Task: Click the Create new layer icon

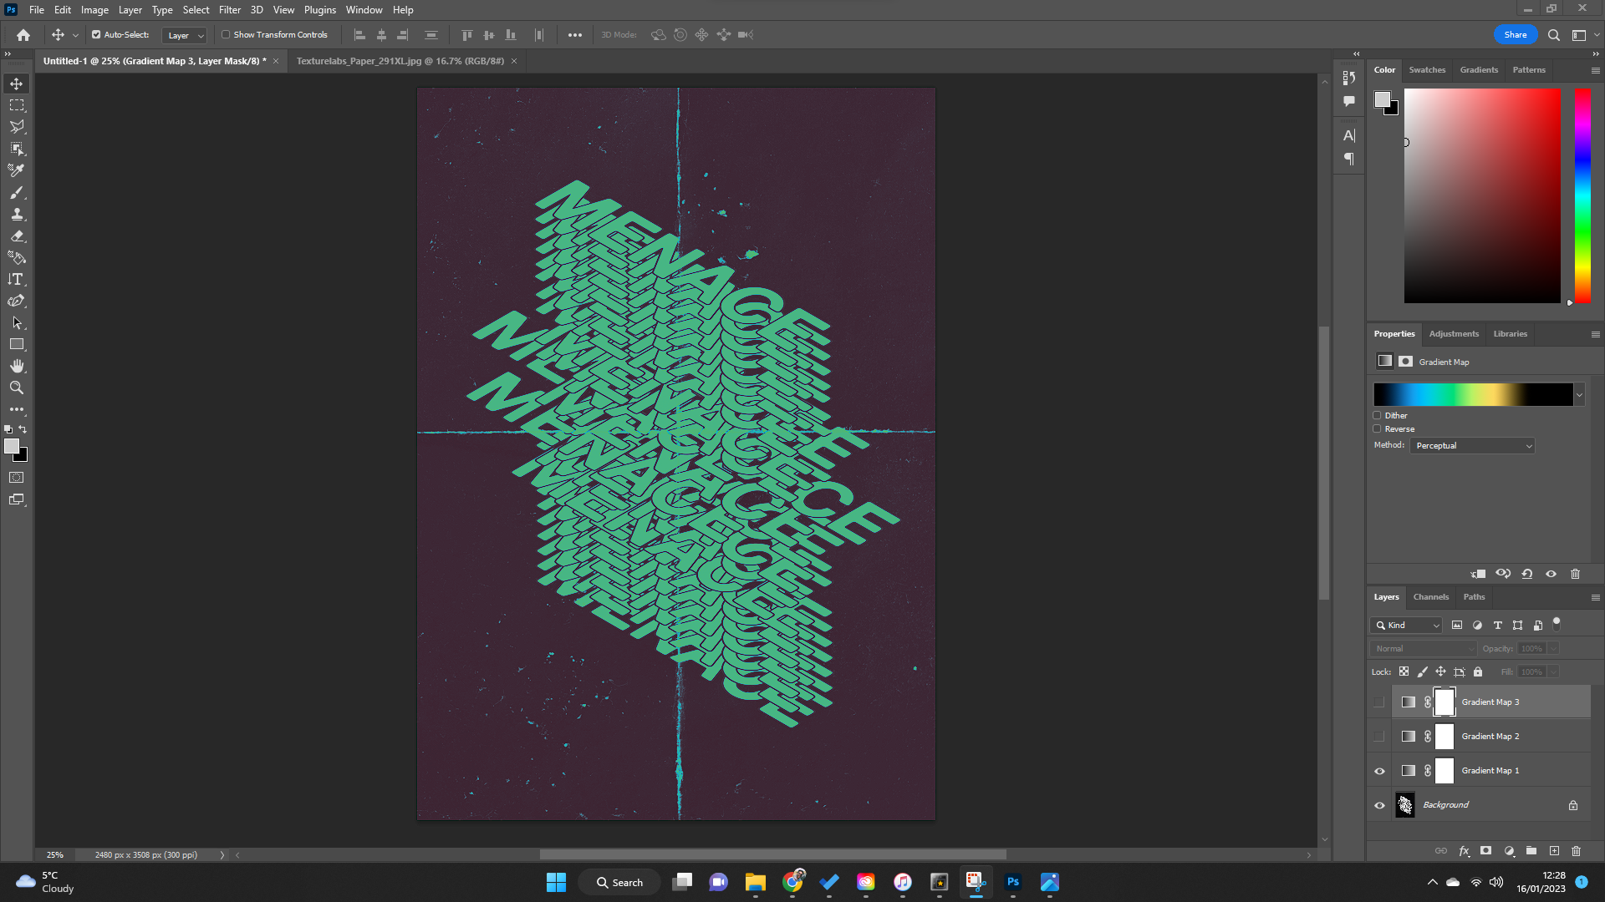Action: click(x=1555, y=851)
